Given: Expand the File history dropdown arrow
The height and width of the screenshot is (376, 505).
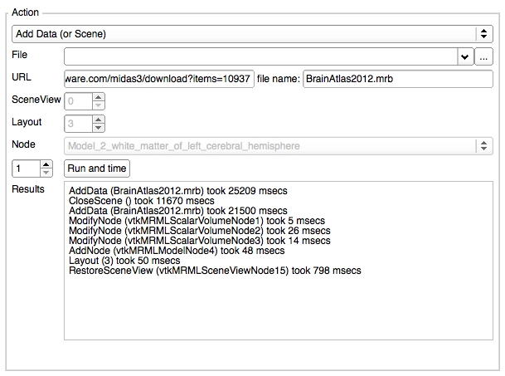Looking at the screenshot, I should [x=464, y=56].
